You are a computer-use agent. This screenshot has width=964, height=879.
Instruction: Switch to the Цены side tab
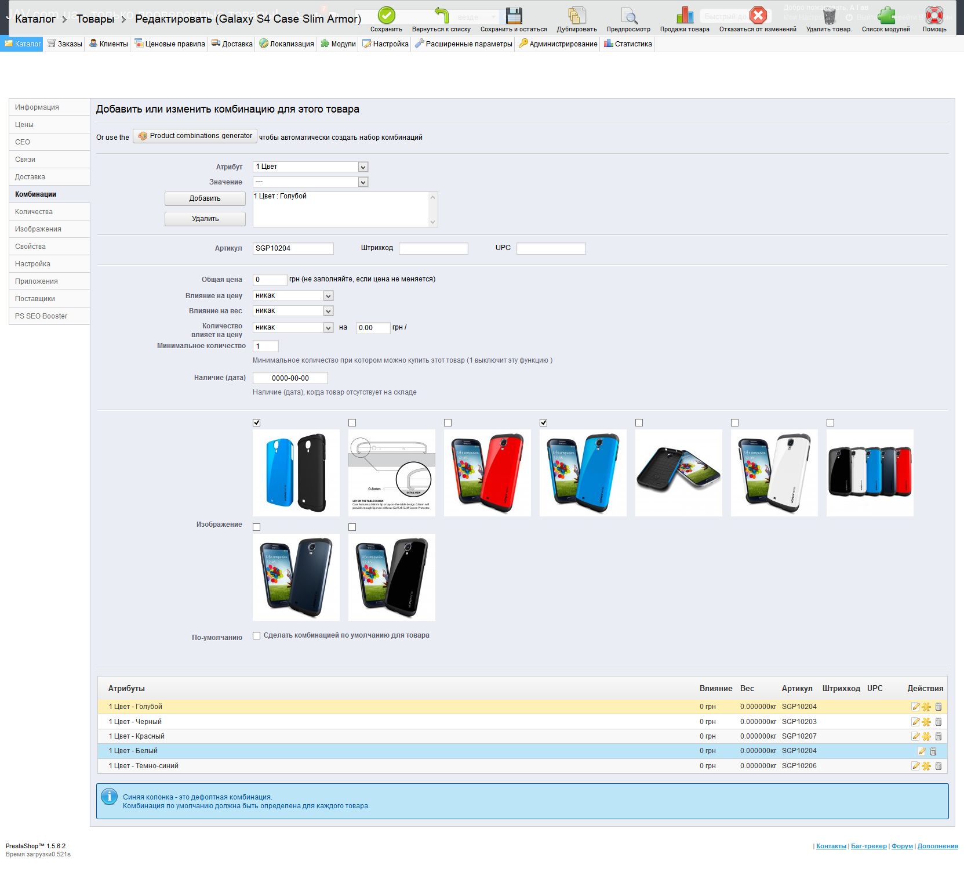(49, 125)
